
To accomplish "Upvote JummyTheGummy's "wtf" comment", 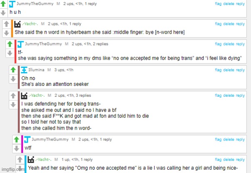I will [17, 139].
